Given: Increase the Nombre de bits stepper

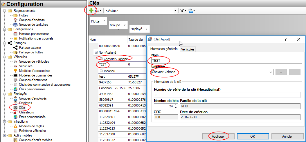Looking at the screenshot, I should [176, 105].
